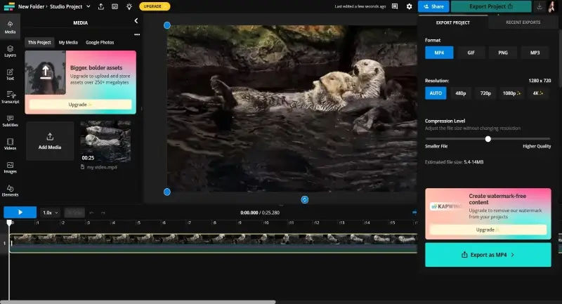Open the Elements sidebar panel
Viewport: 562px width, 304px height.
tap(10, 191)
